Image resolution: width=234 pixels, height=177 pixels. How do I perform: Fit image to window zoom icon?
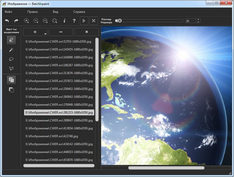pos(55,21)
